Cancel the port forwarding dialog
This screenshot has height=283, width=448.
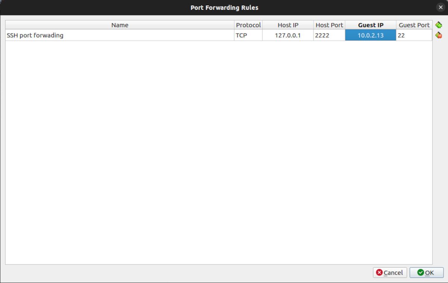(390, 273)
